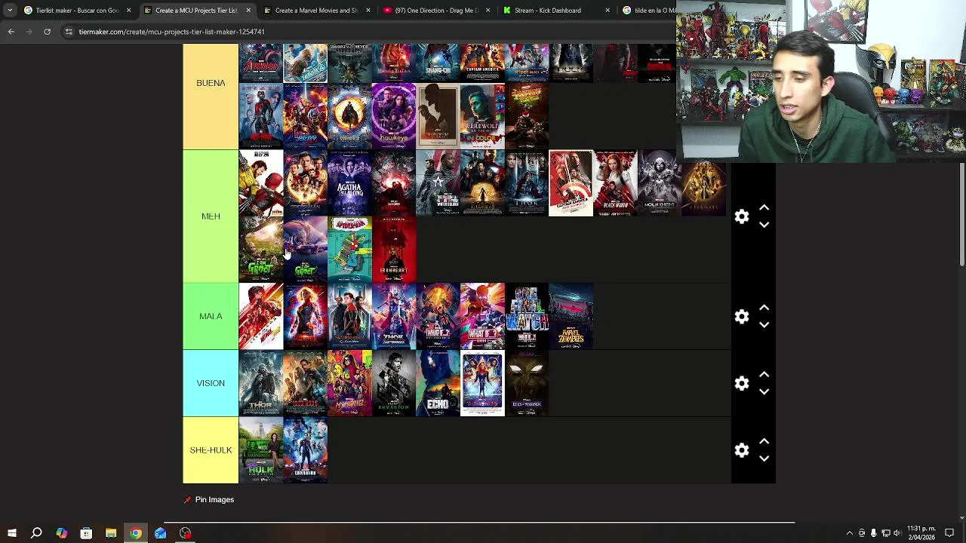Move VISION tier down with arrow
The image size is (966, 543).
pos(764,392)
